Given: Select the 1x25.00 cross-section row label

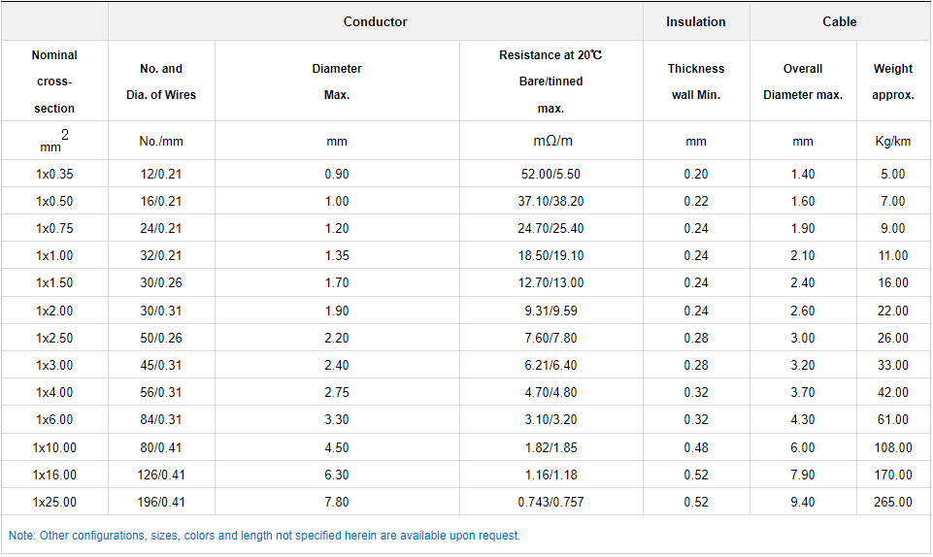Looking at the screenshot, I should coord(54,503).
